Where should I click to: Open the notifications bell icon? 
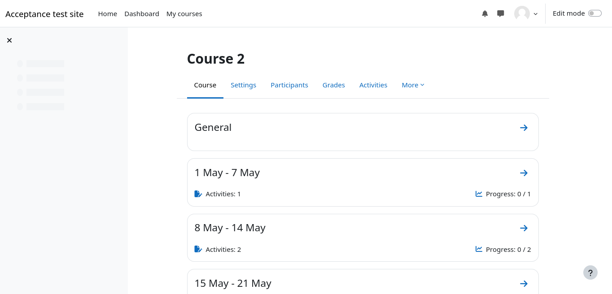485,14
